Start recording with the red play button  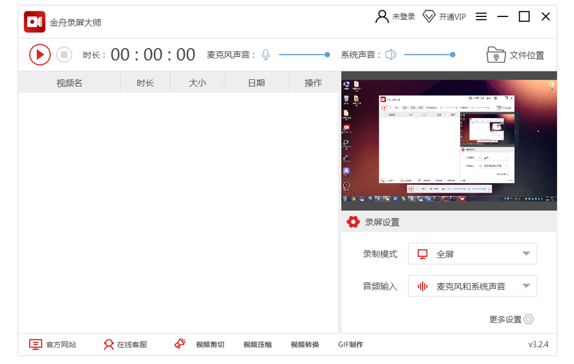pyautogui.click(x=40, y=55)
